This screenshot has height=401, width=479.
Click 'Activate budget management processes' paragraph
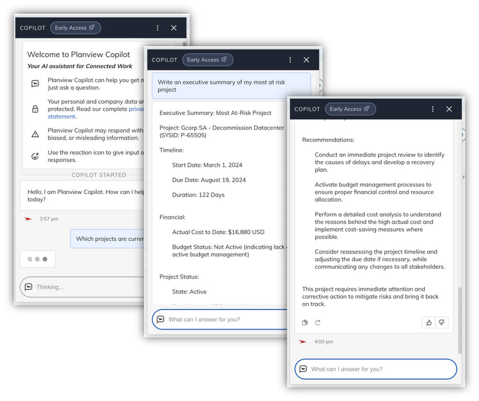374,192
